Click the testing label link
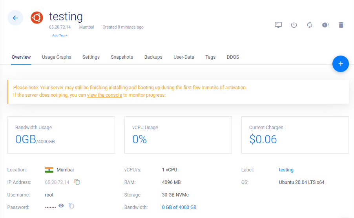This screenshot has width=354, height=218. (x=286, y=170)
